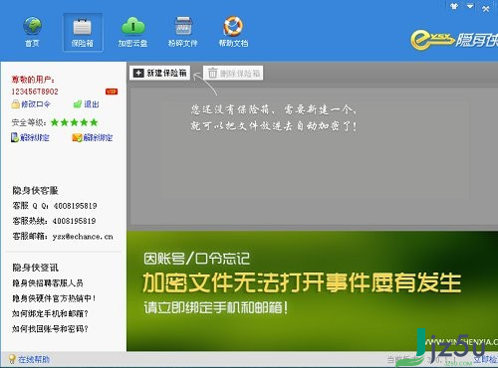Viewport: 498px width, 368px height.
Task: Open news item 如何绑定手机和邮箱
Action: point(50,313)
